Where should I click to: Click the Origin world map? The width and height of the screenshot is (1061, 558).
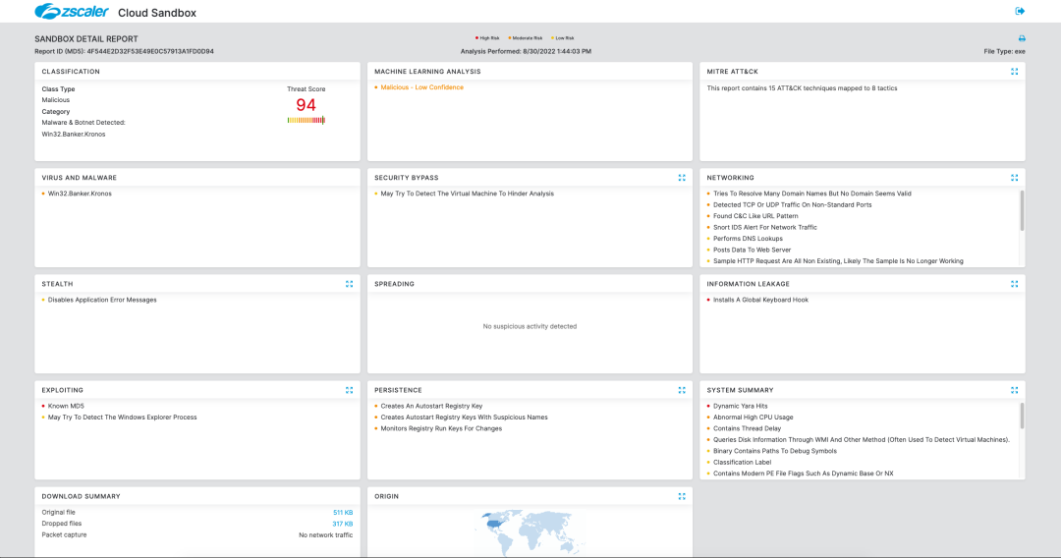(529, 532)
